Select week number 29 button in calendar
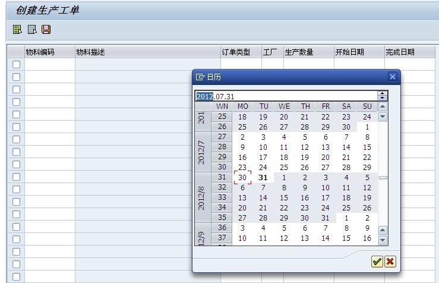Image resolution: width=439 pixels, height=283 pixels. [222, 156]
